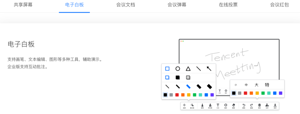Select the arrow shape
The width and height of the screenshot is (300, 114).
click(x=209, y=69)
